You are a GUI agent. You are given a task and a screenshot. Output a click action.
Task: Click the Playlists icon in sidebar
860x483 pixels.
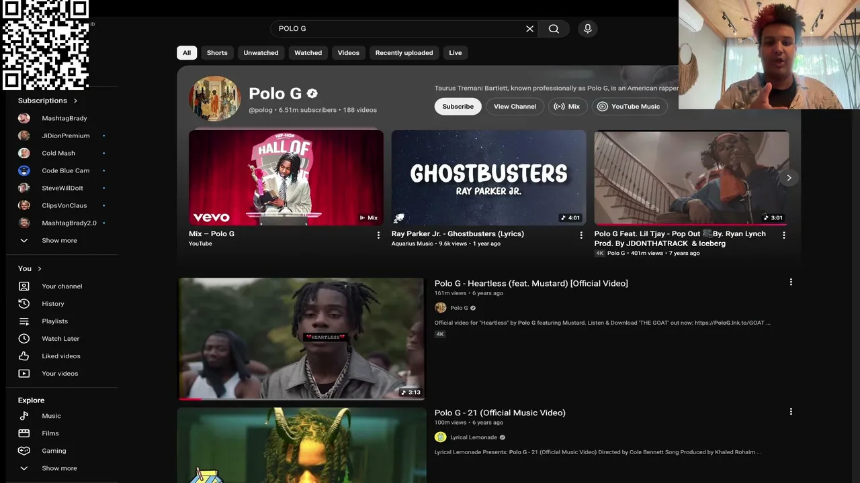tap(24, 321)
